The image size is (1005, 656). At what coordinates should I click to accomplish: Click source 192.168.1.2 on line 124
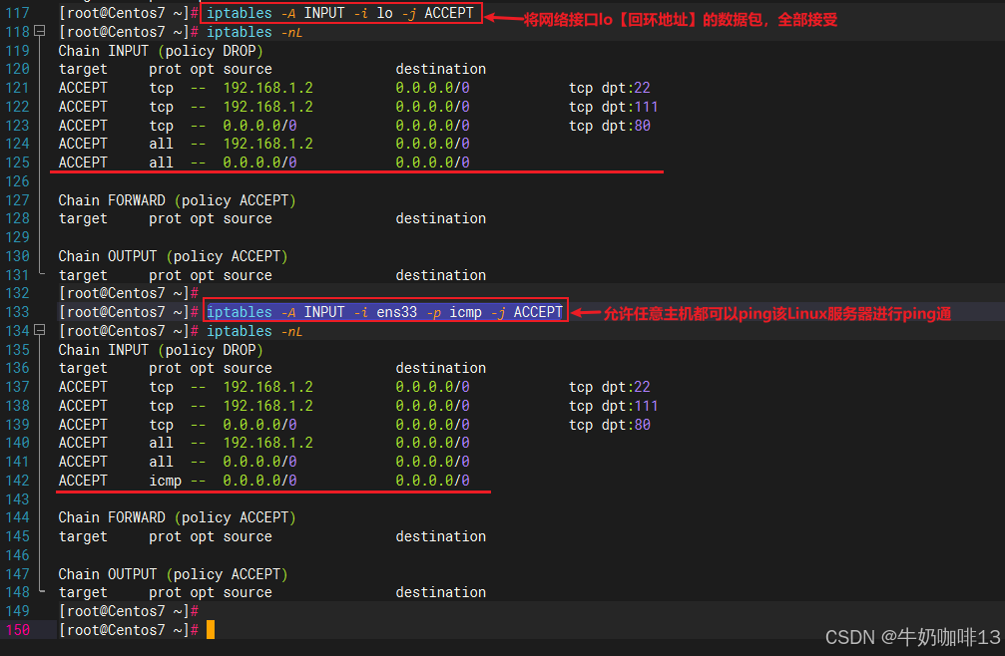pos(267,144)
